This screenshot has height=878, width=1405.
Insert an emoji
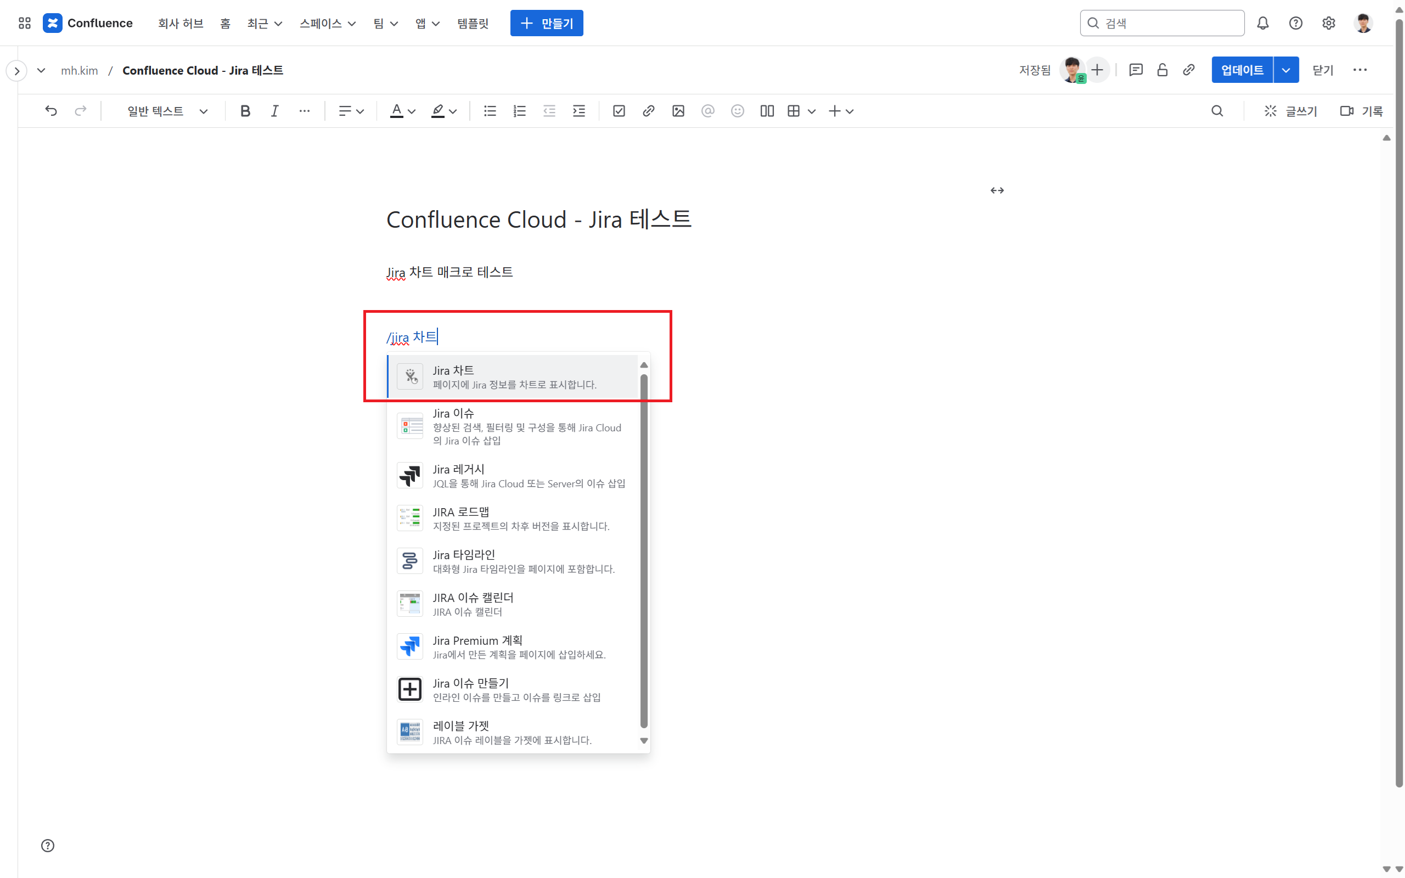[x=737, y=111]
